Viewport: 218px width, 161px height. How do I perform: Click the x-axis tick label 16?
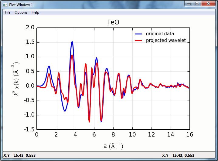[x=189, y=134]
